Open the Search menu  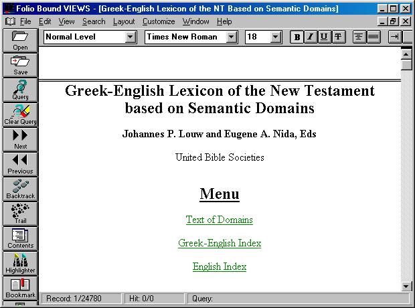94,21
